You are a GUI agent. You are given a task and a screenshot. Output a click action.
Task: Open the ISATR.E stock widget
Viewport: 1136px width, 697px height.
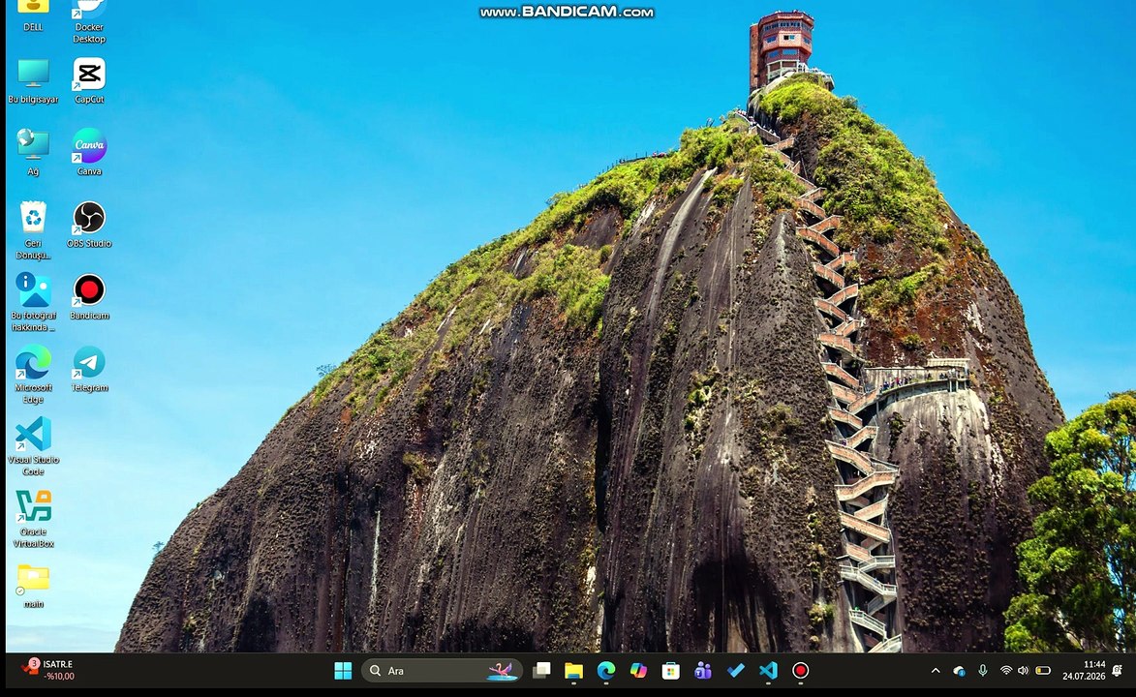click(x=47, y=670)
